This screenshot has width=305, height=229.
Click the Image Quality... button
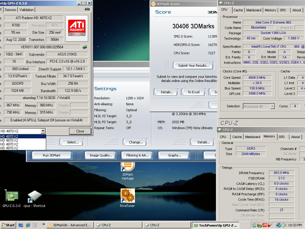click(x=101, y=155)
